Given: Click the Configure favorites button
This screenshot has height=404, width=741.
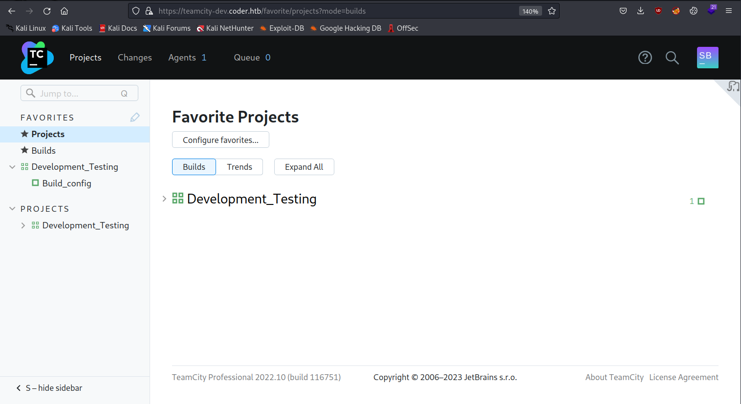Looking at the screenshot, I should click(x=220, y=140).
